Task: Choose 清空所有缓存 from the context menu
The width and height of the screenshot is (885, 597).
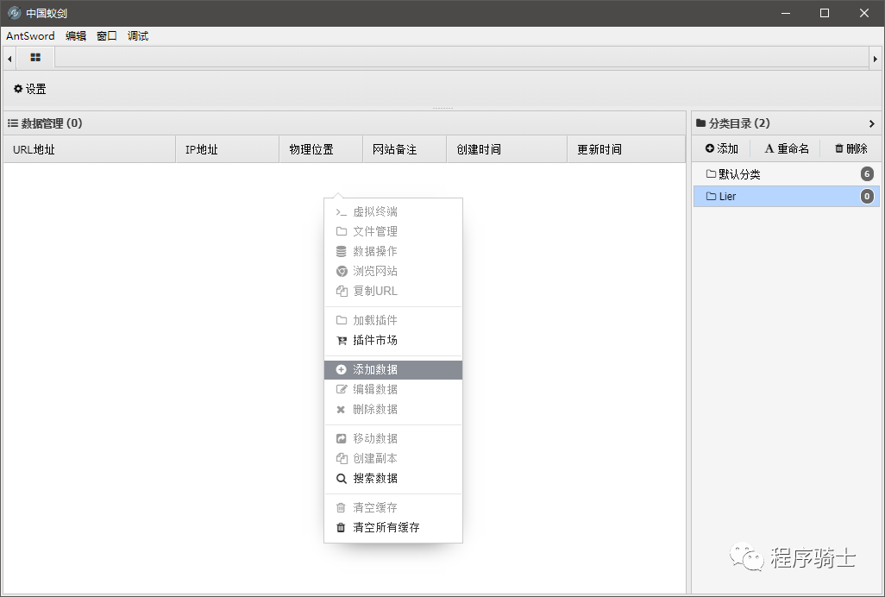Action: tap(393, 528)
